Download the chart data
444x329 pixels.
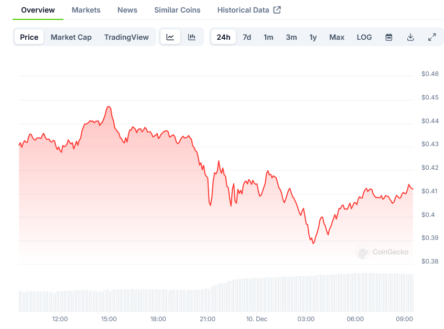[410, 37]
